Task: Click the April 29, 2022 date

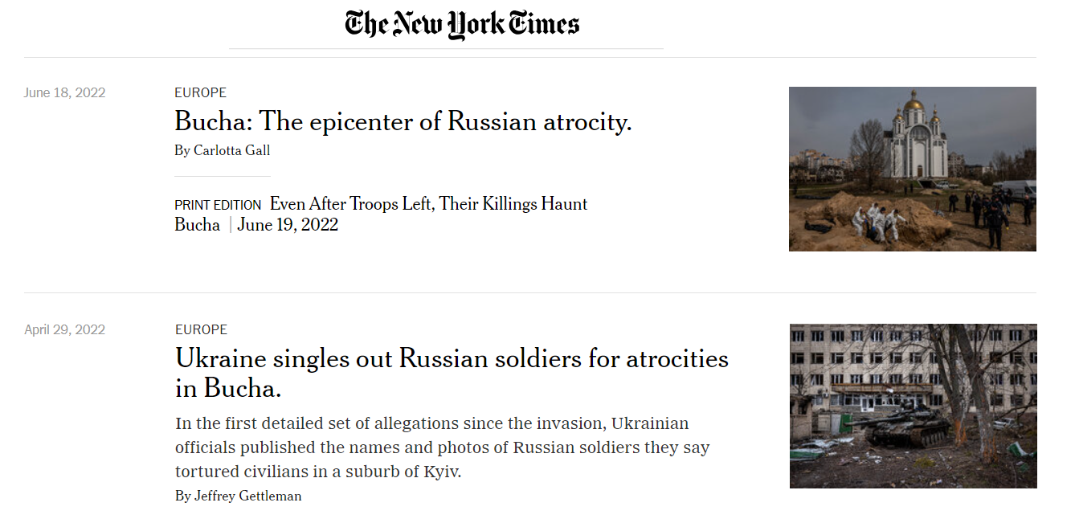Action: click(x=64, y=329)
